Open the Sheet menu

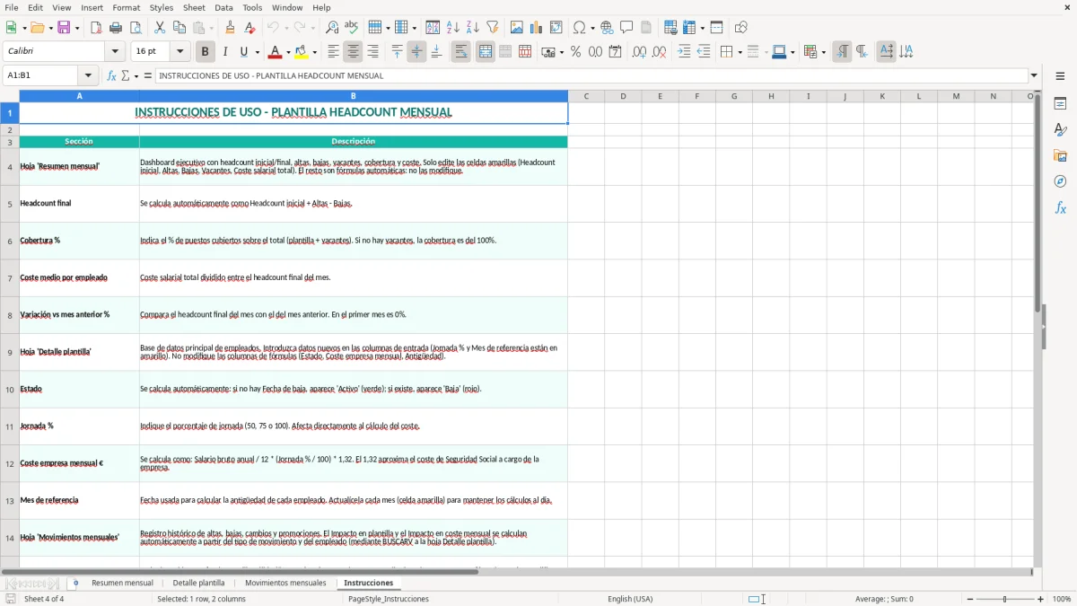click(x=194, y=7)
